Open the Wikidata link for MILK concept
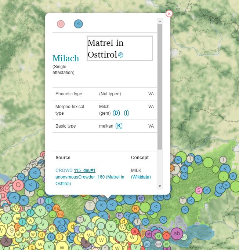239x250 pixels. click(x=141, y=177)
